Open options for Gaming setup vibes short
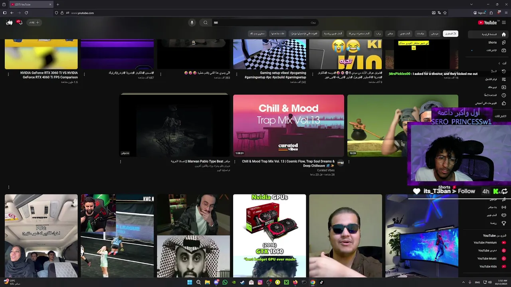The height and width of the screenshot is (287, 511). tap(236, 74)
